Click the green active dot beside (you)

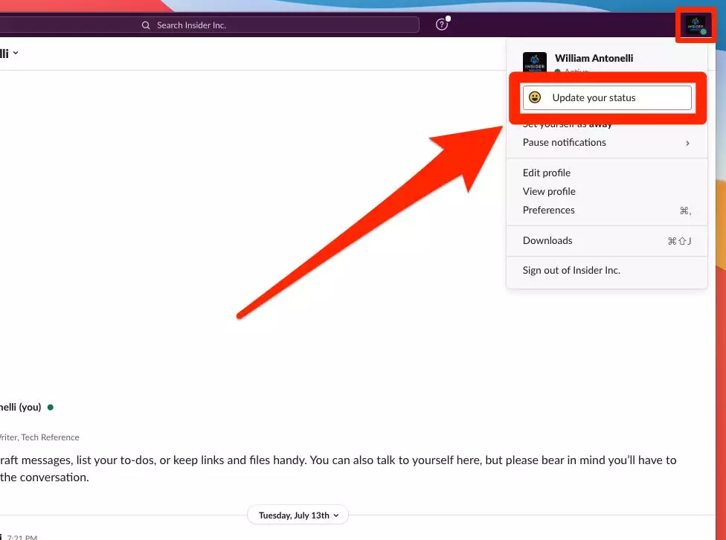pyautogui.click(x=51, y=407)
